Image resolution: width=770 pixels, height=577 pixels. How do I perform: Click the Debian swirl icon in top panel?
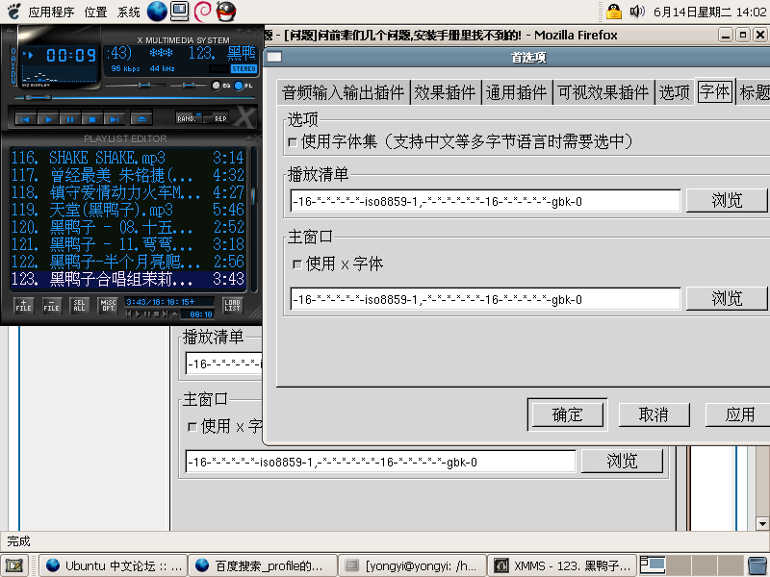(203, 12)
